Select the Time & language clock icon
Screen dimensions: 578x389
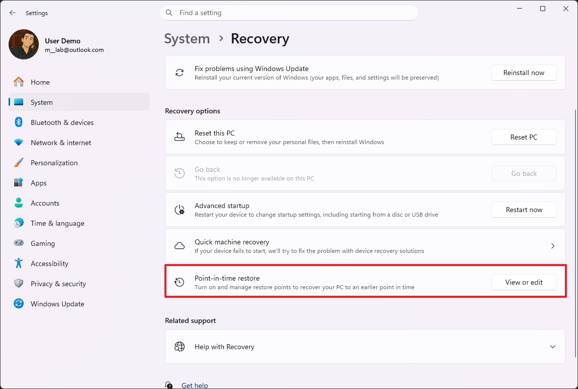[18, 223]
